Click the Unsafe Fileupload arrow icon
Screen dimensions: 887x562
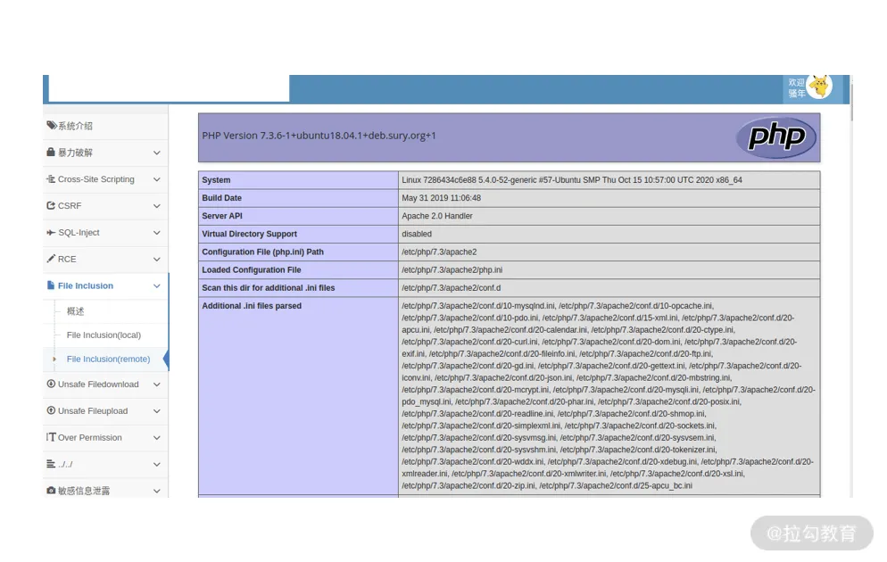click(x=51, y=410)
